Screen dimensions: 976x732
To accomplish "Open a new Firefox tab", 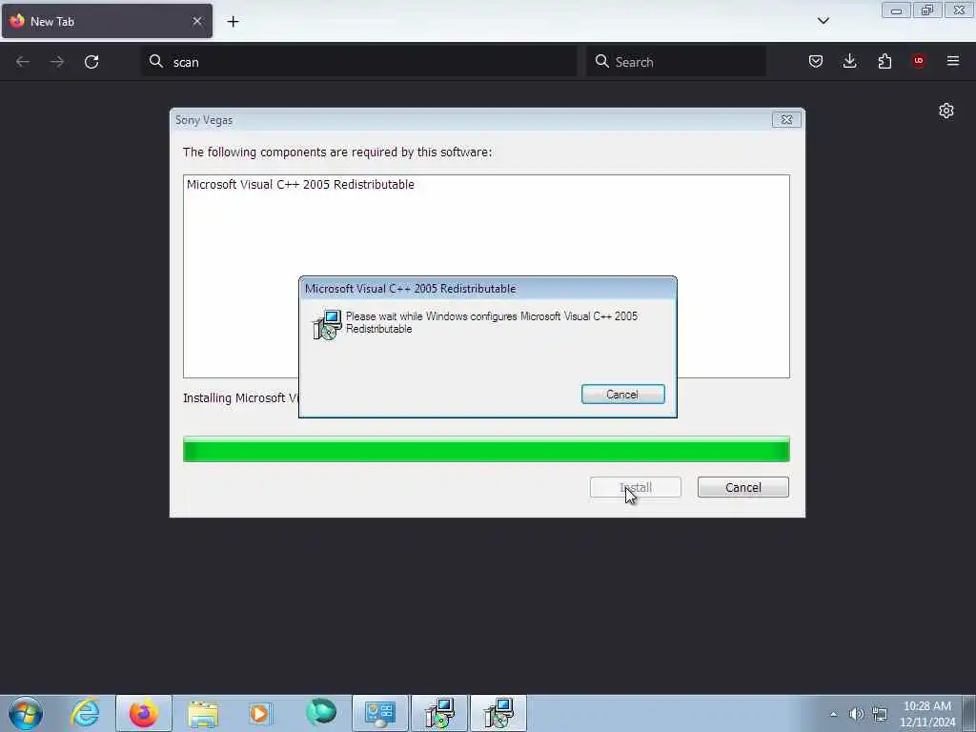I will [x=233, y=22].
